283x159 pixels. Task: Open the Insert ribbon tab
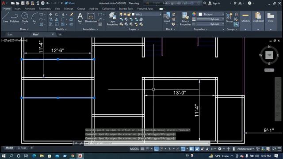[x=17, y=9]
